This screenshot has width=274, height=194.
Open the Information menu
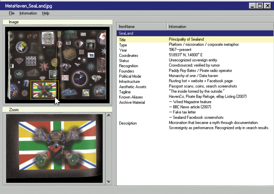28,13
